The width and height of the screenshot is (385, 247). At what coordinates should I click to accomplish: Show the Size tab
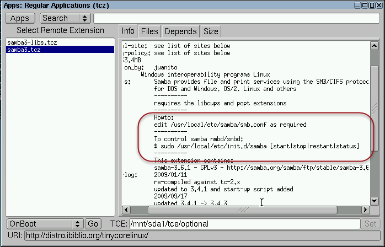211,31
